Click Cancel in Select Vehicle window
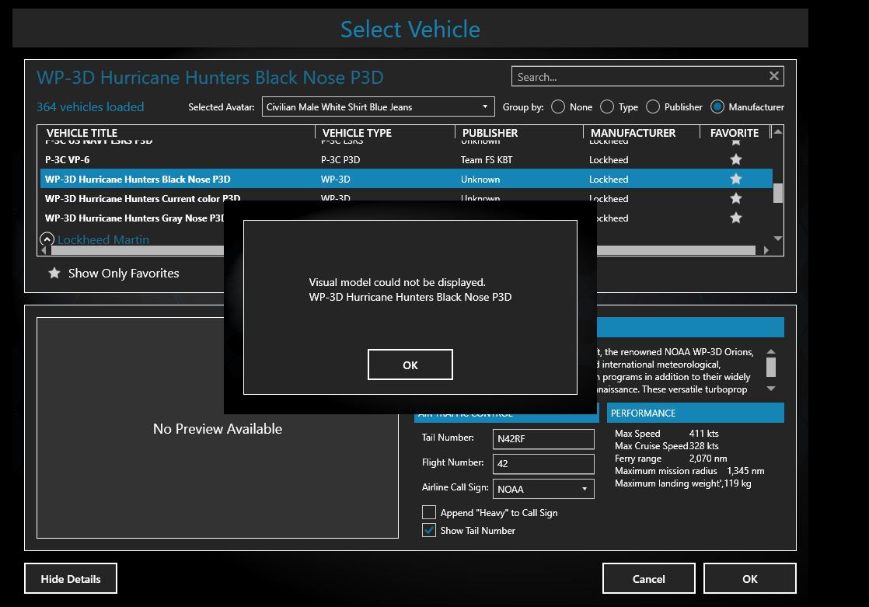869x607 pixels. [648, 579]
